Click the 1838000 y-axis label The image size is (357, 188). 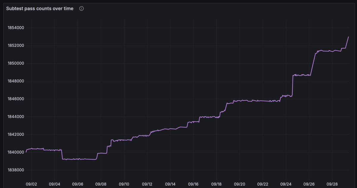pyautogui.click(x=16, y=170)
